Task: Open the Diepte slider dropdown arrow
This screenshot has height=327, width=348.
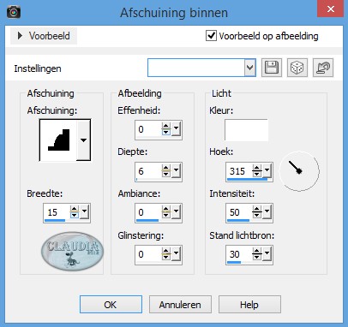Action: (x=176, y=171)
